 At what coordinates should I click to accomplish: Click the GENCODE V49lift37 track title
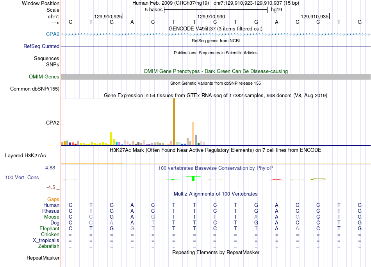216,28
